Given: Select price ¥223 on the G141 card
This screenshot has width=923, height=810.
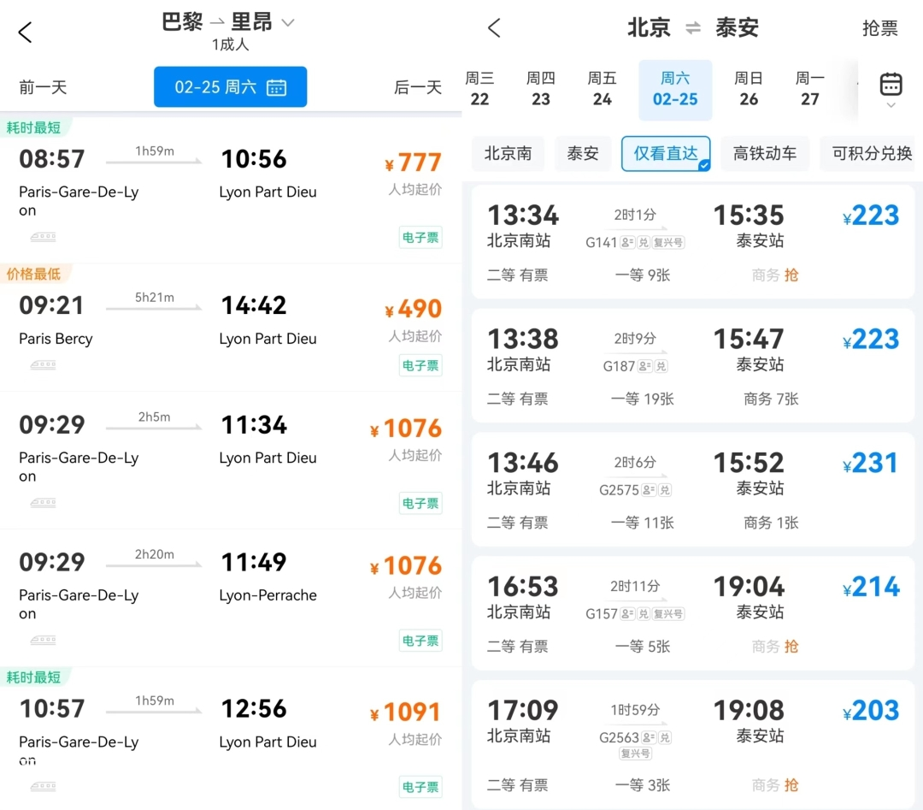Looking at the screenshot, I should tap(871, 216).
